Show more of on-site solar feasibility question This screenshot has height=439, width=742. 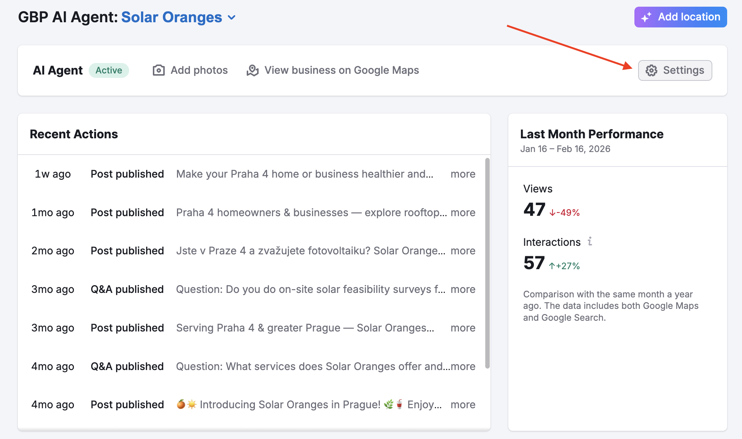463,289
